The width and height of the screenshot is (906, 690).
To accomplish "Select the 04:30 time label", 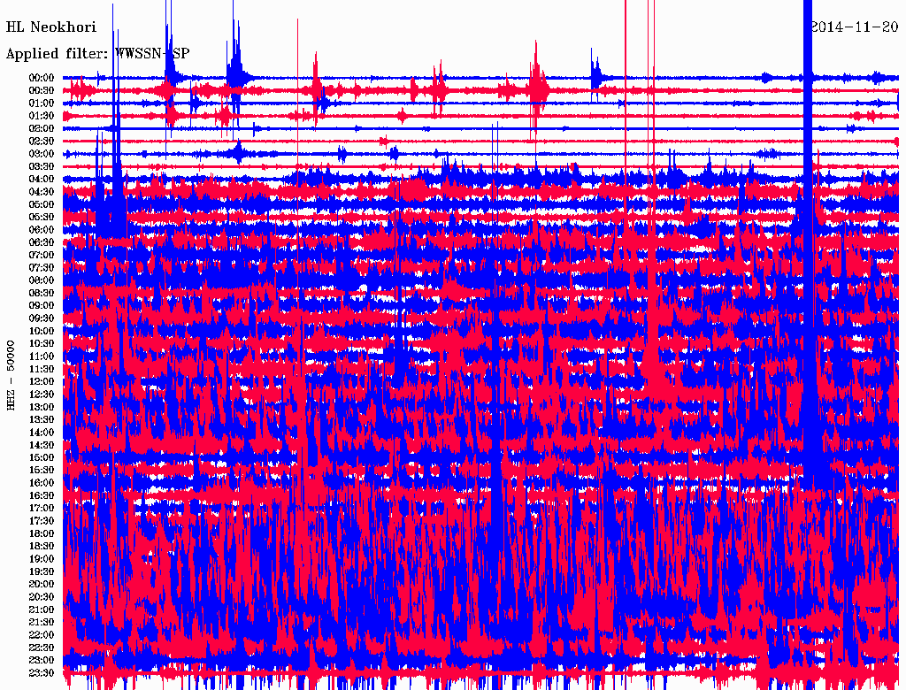I will pos(41,192).
